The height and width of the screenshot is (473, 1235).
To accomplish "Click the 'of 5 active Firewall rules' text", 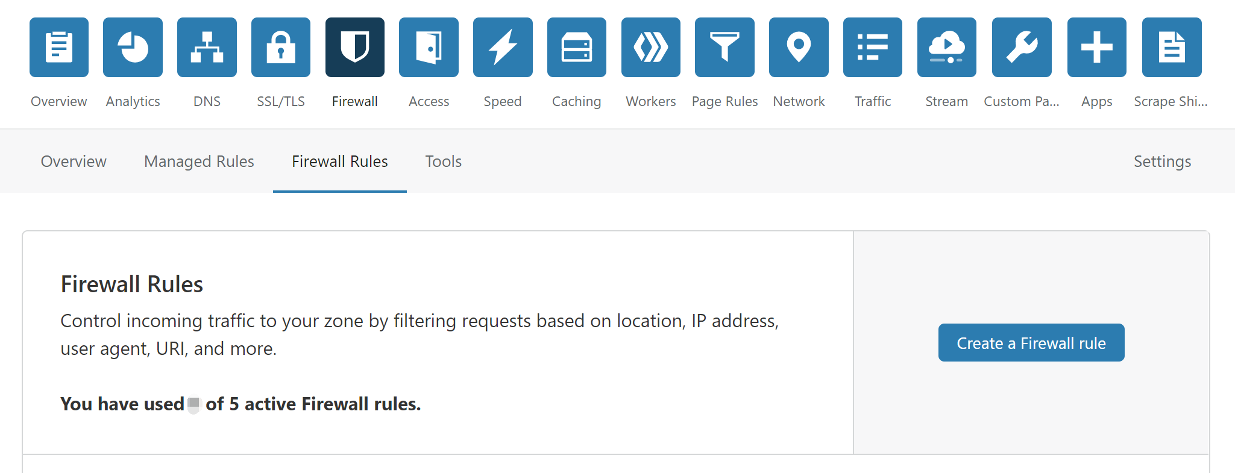I will tap(313, 404).
